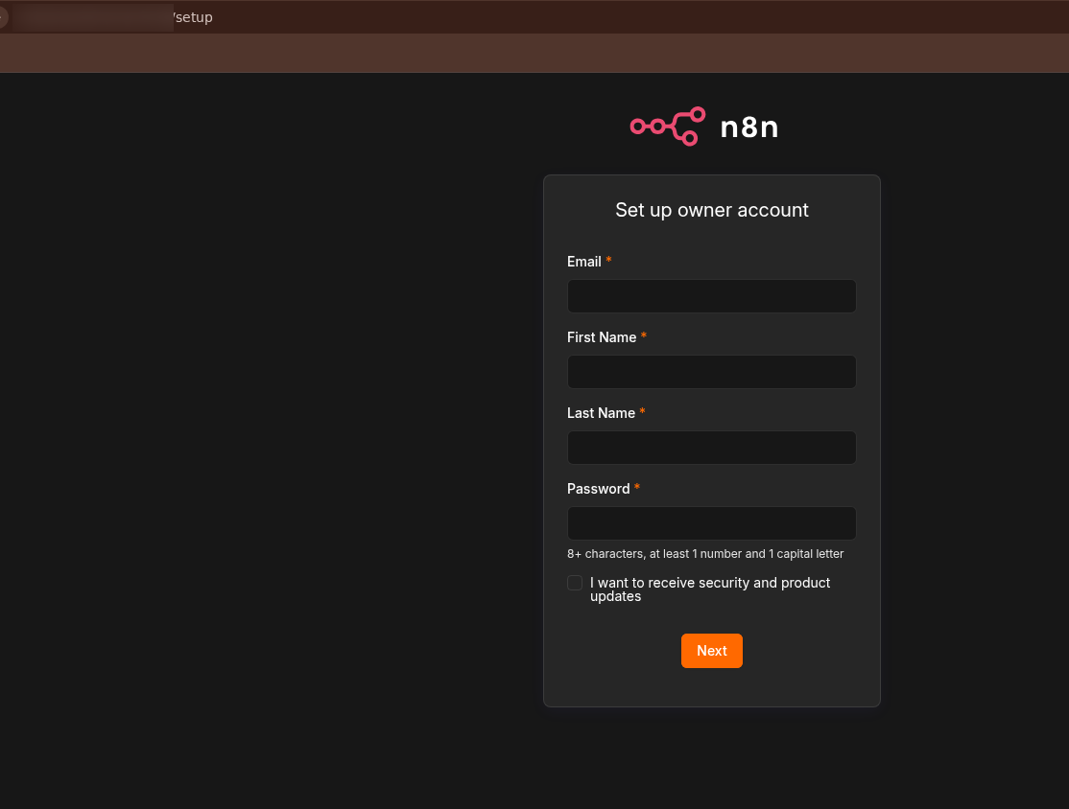Enable security and product updates checkbox
This screenshot has height=809, width=1069.
click(575, 583)
